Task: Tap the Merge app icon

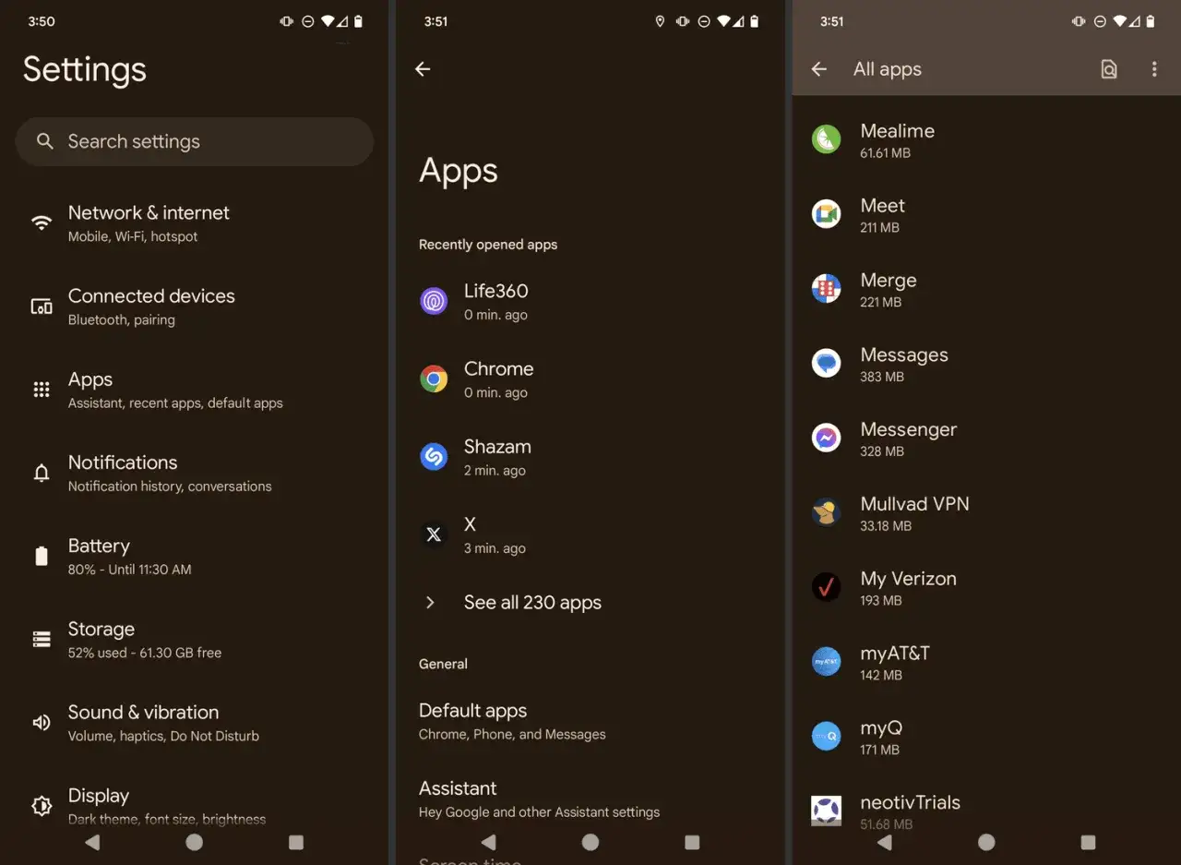Action: coord(826,289)
